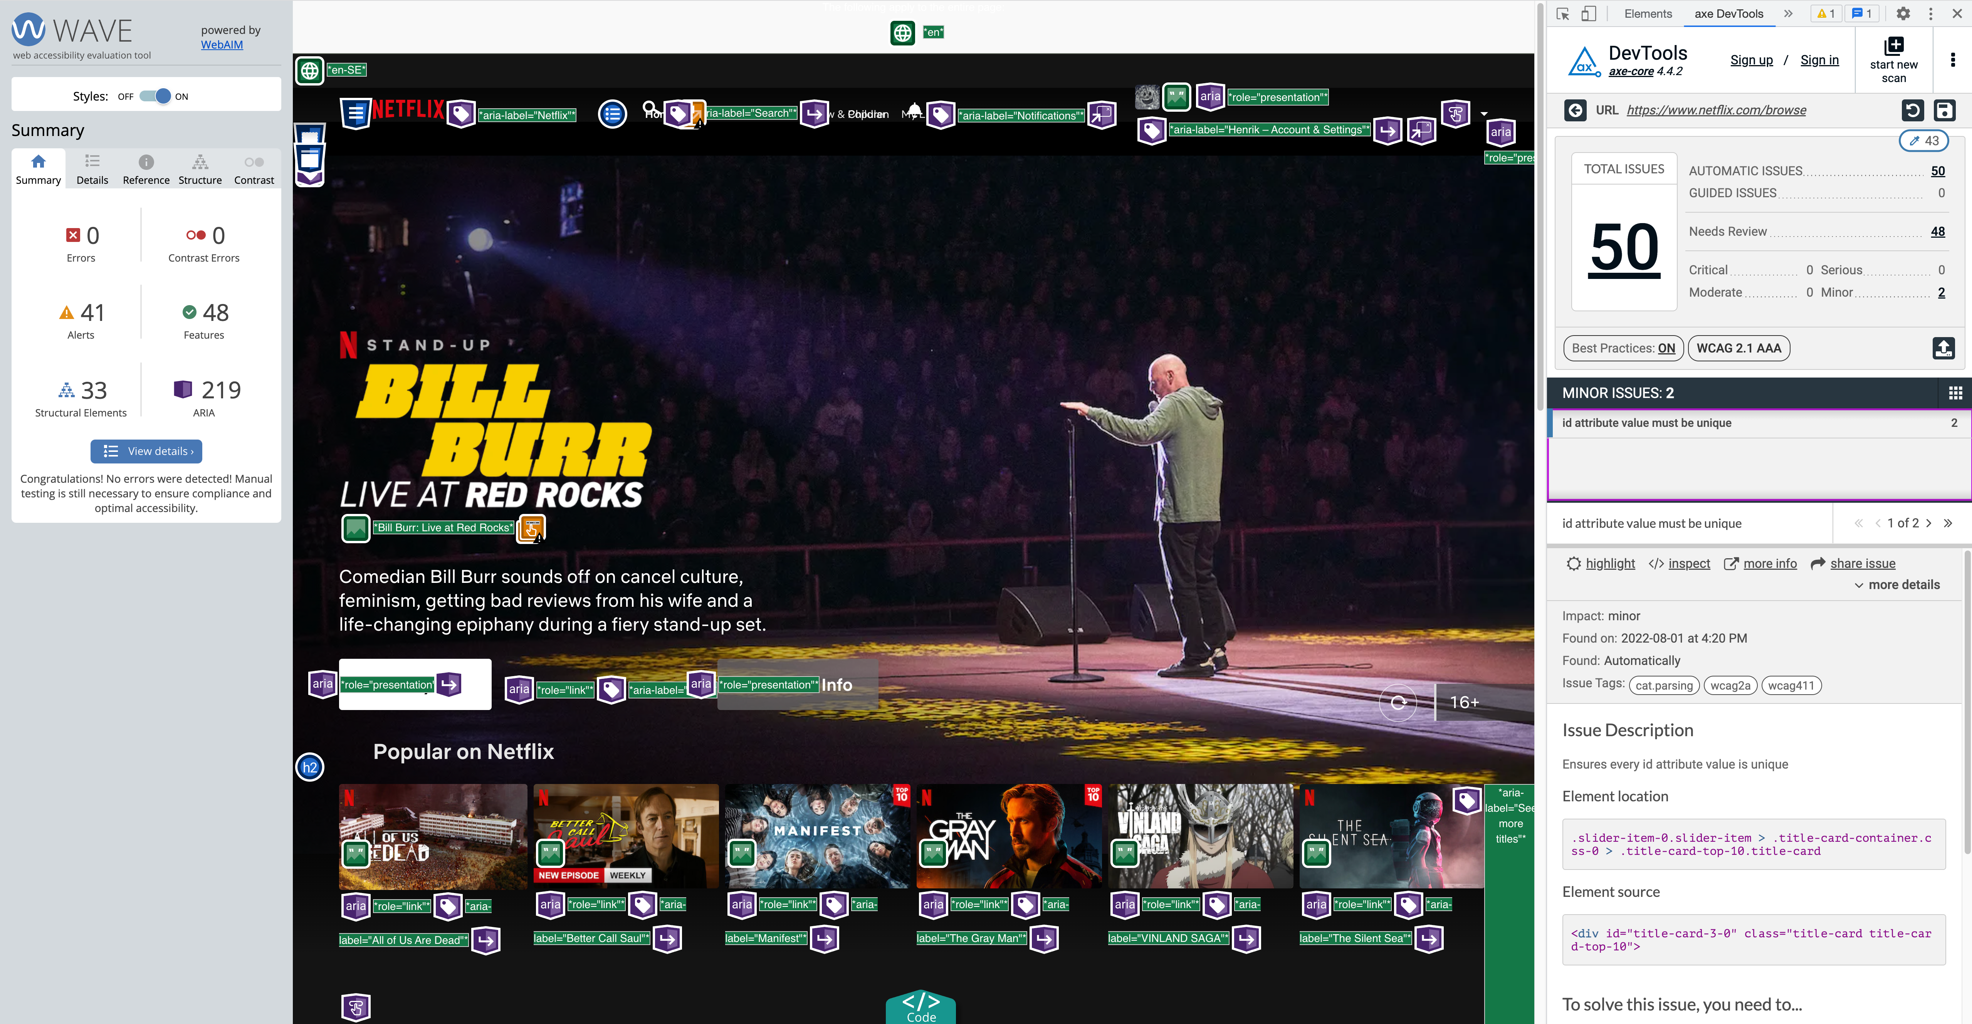Click the DevTools inspect element picker icon
Image resolution: width=1972 pixels, height=1024 pixels.
[1563, 14]
